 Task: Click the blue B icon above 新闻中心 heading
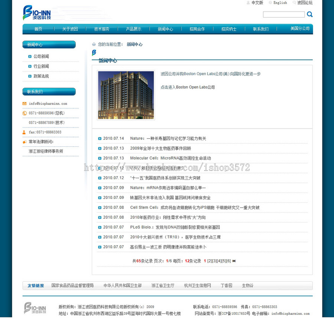point(94,53)
